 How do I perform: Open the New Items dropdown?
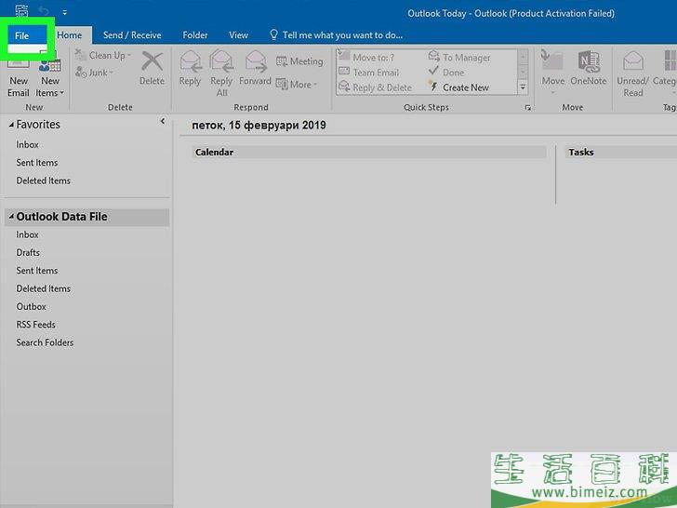[x=49, y=87]
